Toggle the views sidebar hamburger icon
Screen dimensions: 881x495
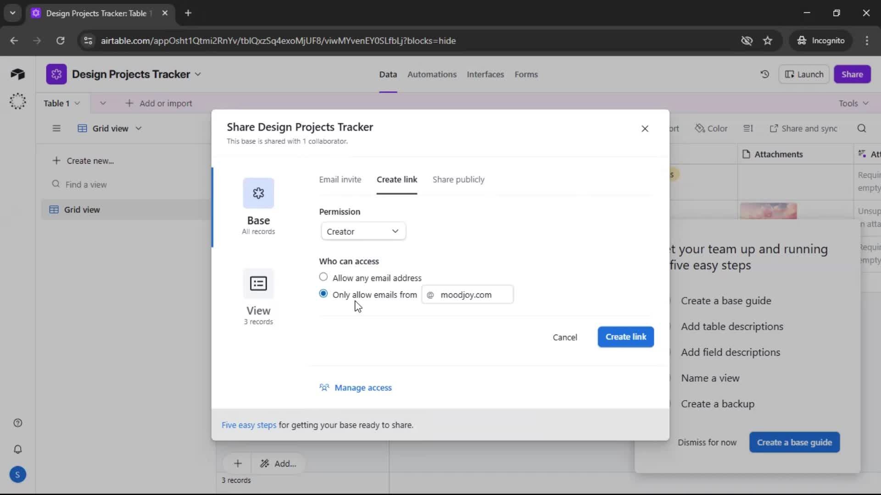56,128
